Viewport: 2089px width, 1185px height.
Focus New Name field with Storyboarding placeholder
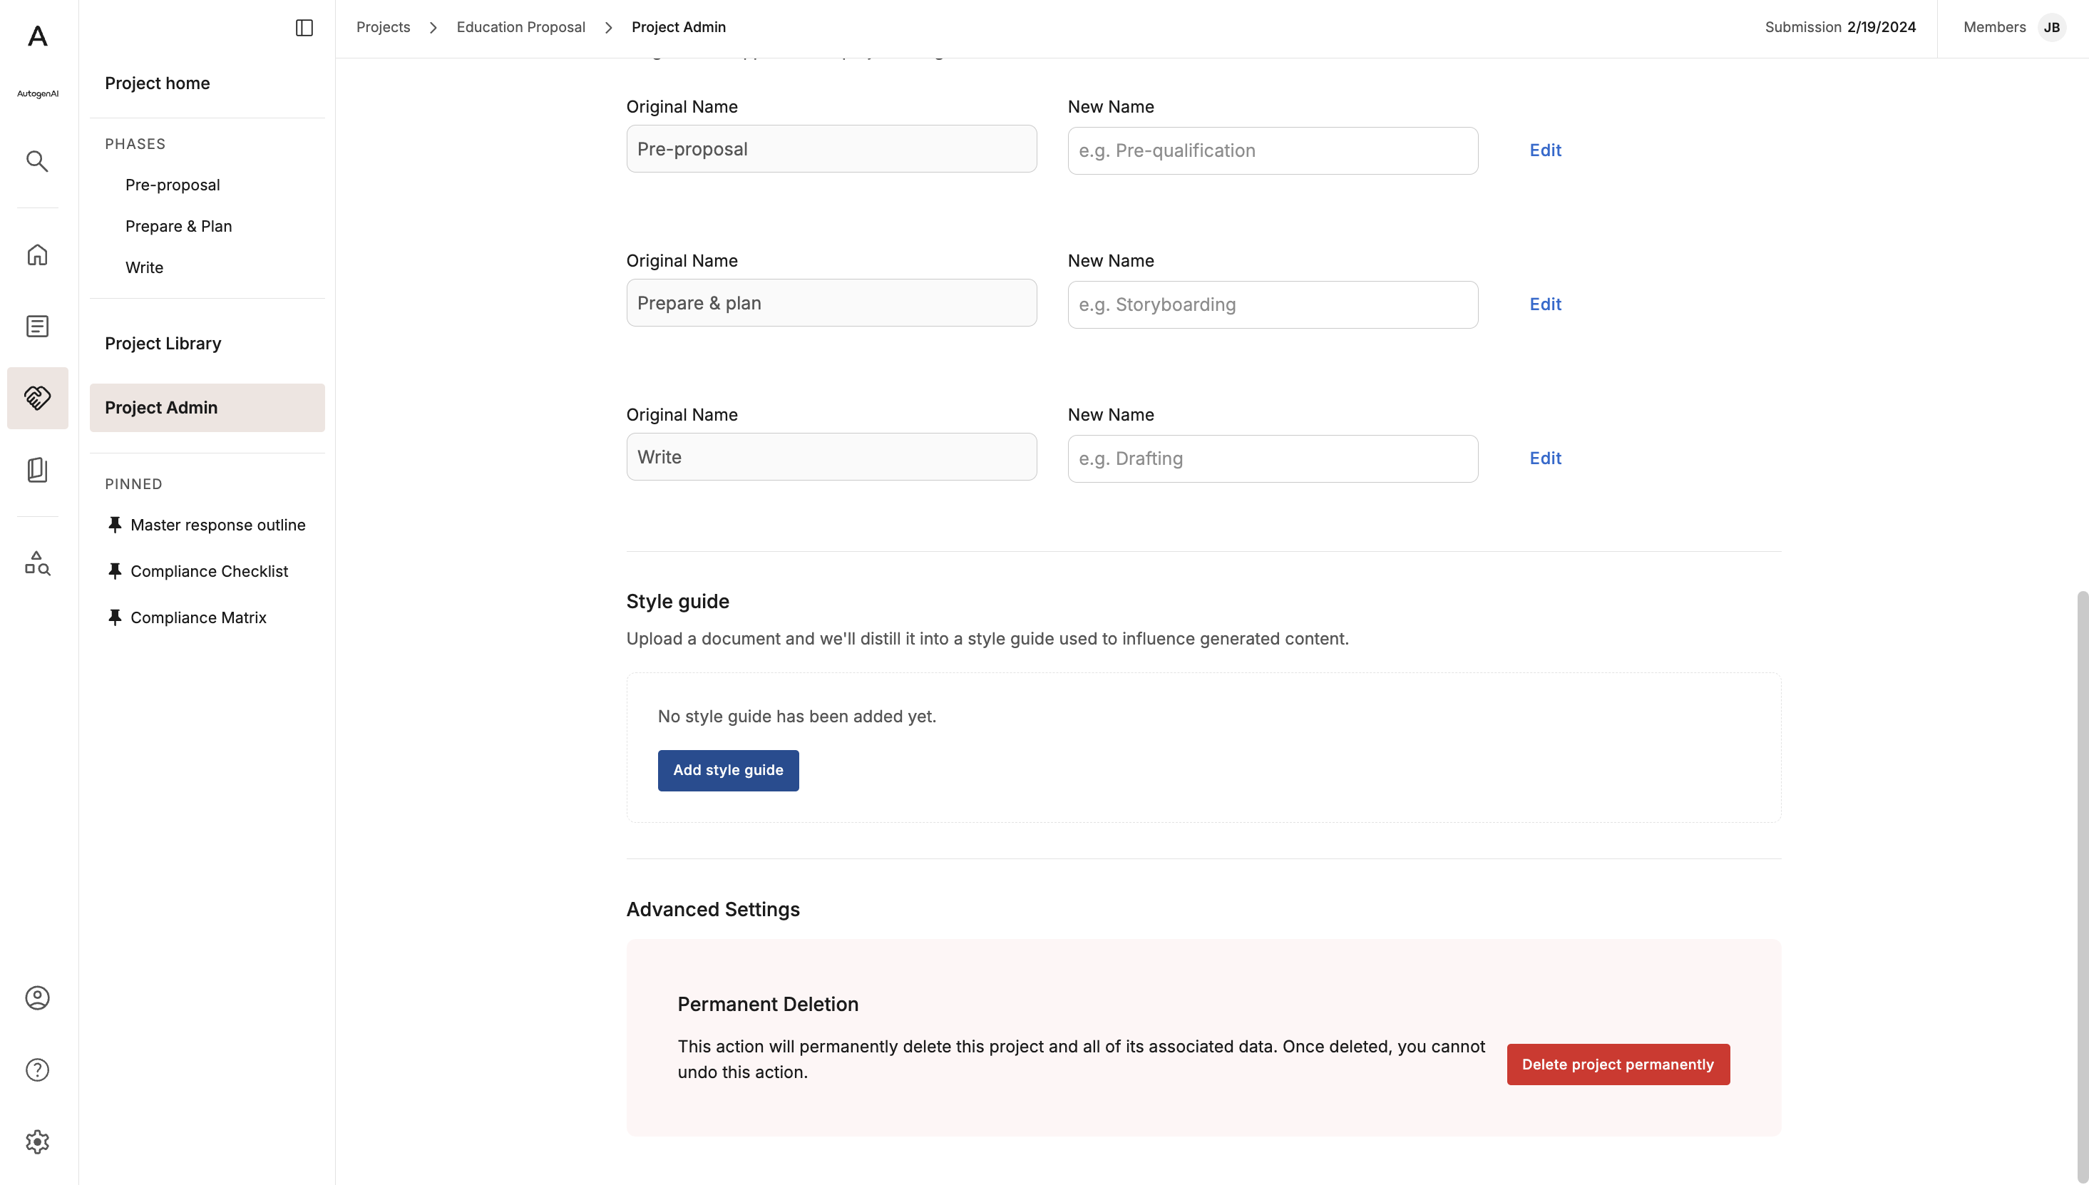1273,304
